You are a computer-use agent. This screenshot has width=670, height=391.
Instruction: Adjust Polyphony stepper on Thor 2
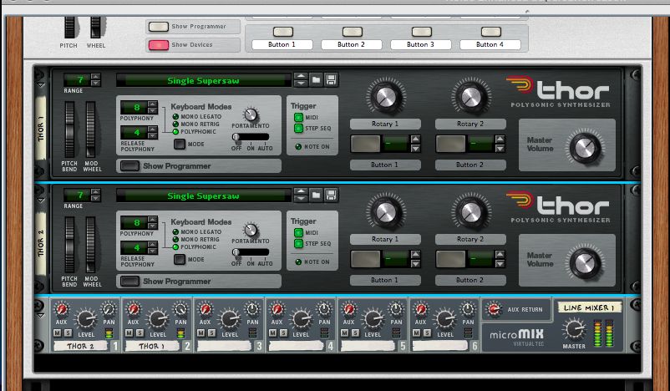tap(153, 222)
